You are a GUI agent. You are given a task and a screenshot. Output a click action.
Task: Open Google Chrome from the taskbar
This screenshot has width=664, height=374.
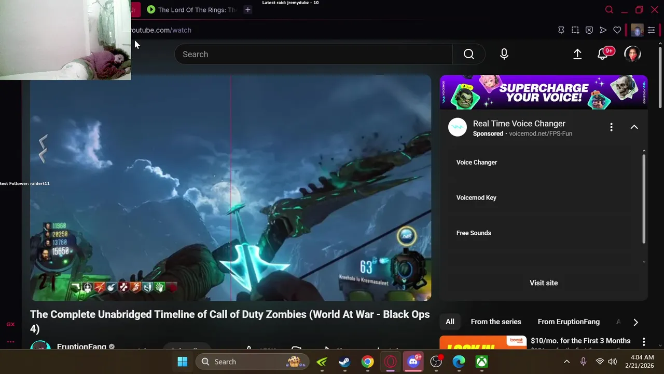click(x=367, y=362)
